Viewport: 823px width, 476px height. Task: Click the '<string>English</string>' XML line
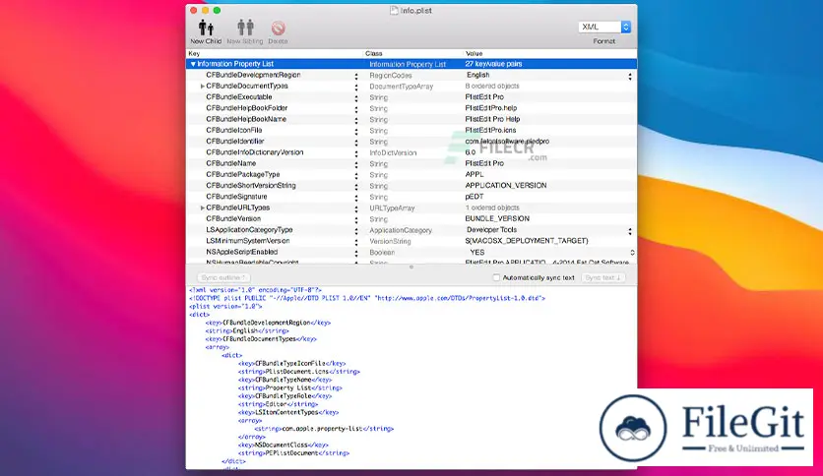247,330
